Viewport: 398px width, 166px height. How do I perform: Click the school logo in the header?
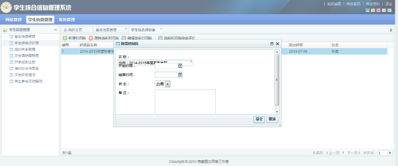click(x=6, y=7)
